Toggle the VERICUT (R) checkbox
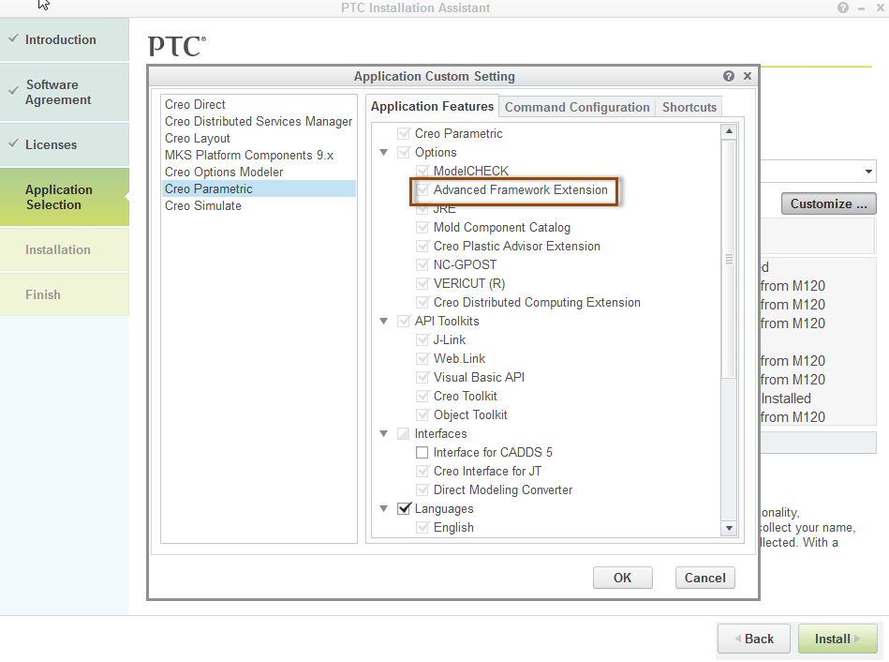889x662 pixels. pos(422,283)
